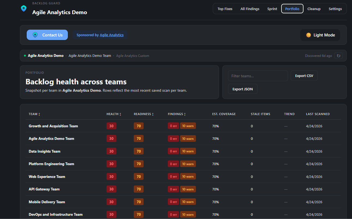Click Agile Analytics Custom breadcrumb text
Viewport: 352px width, 219px height.
point(133,56)
